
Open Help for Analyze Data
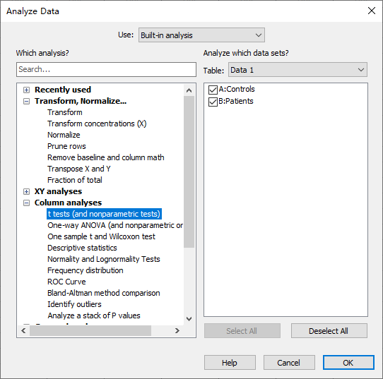[x=230, y=363]
